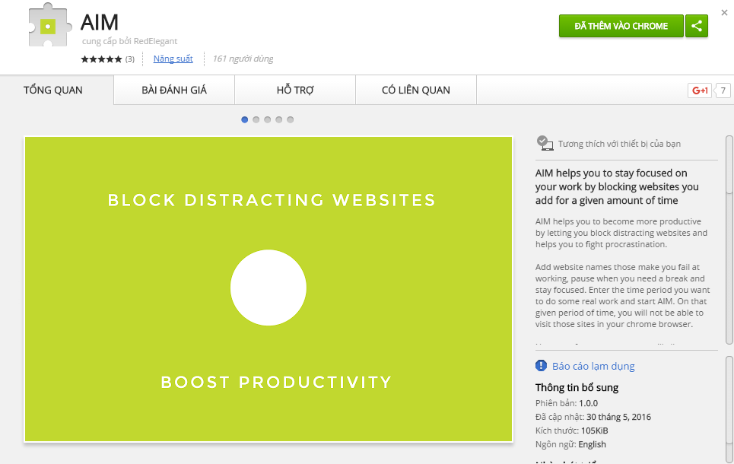The height and width of the screenshot is (464, 734).
Task: Click 'Tương thích với thiết bị của bạn' text
Action: pyautogui.click(x=619, y=144)
